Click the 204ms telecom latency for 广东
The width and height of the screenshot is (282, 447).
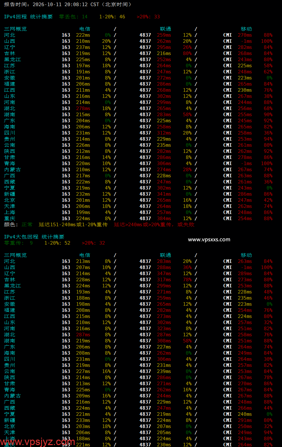click(83, 121)
